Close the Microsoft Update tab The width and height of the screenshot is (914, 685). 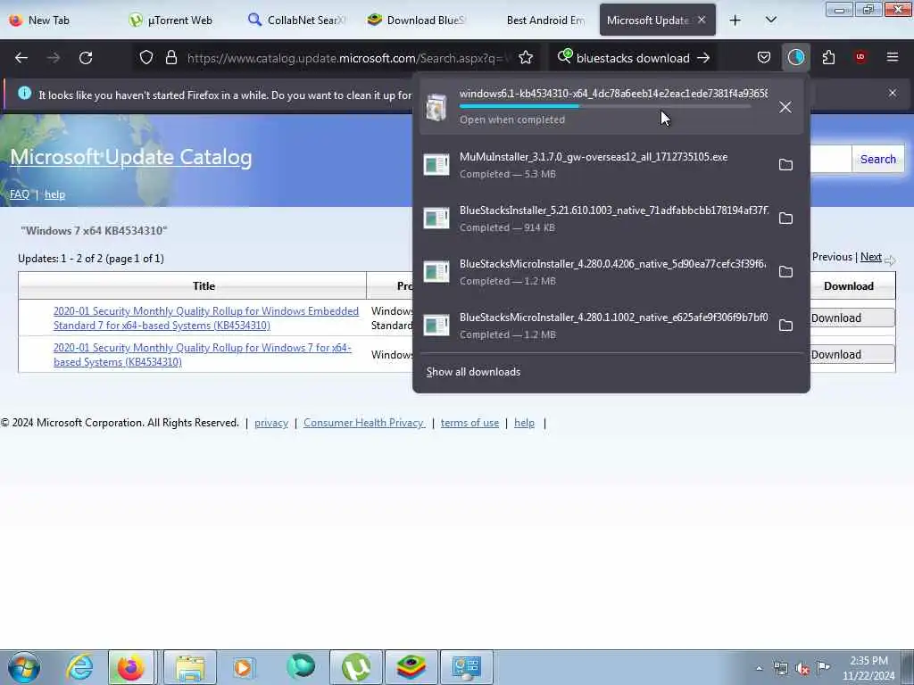point(702,20)
